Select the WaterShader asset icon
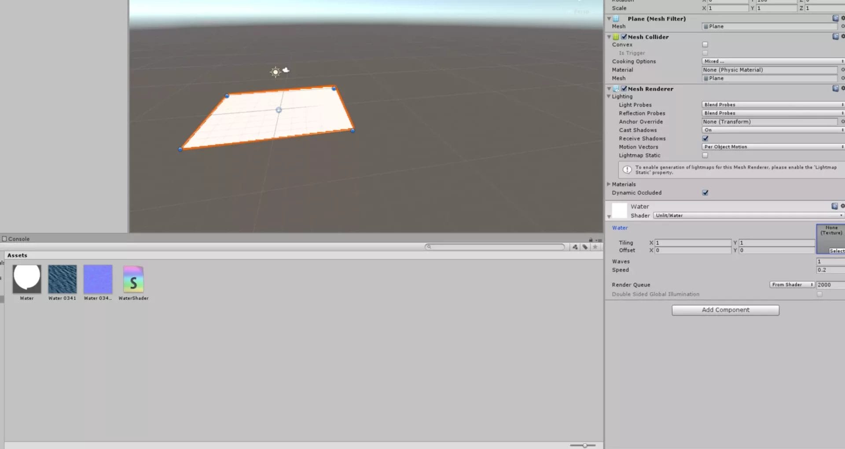This screenshot has height=449, width=845. (x=133, y=280)
